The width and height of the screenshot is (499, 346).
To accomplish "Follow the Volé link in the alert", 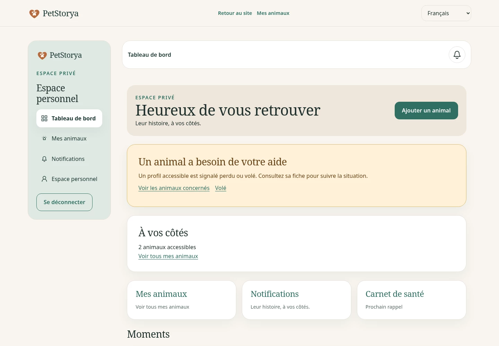I will 220,188.
